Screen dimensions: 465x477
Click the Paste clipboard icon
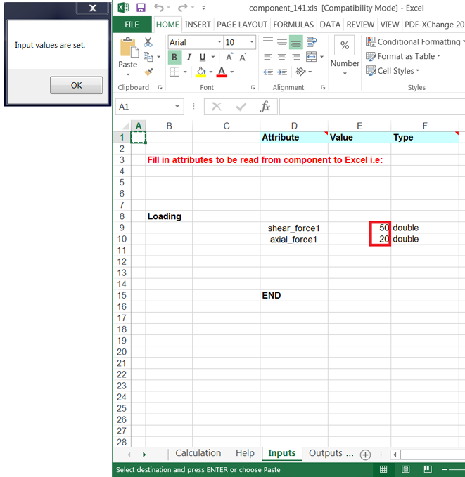pos(129,48)
